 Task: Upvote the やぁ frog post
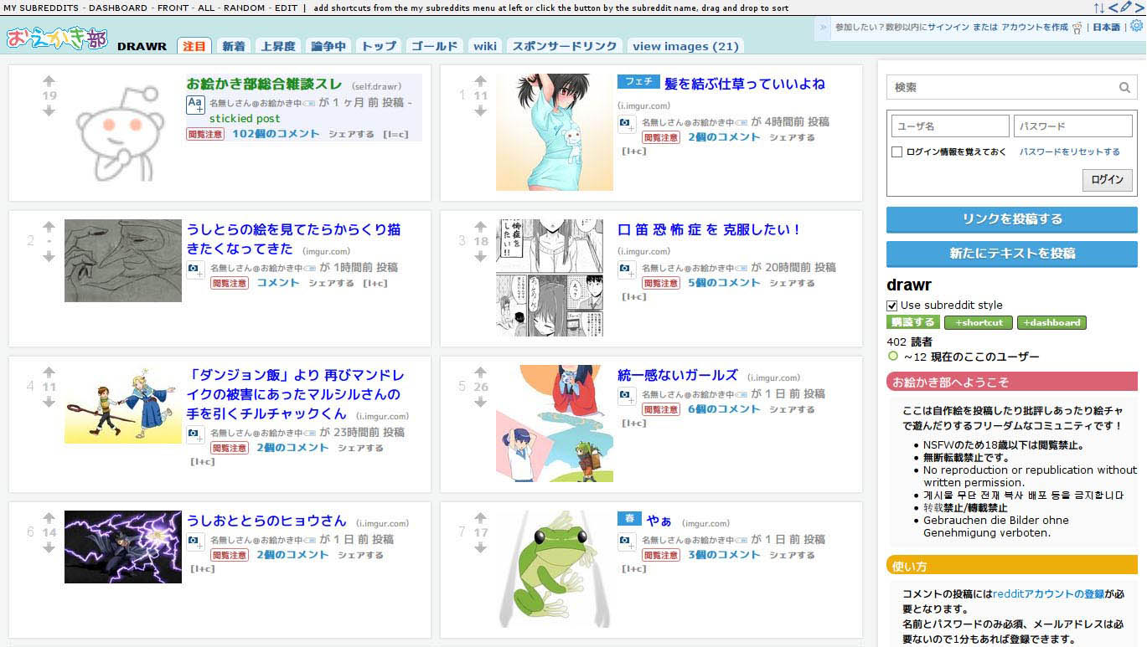[480, 518]
